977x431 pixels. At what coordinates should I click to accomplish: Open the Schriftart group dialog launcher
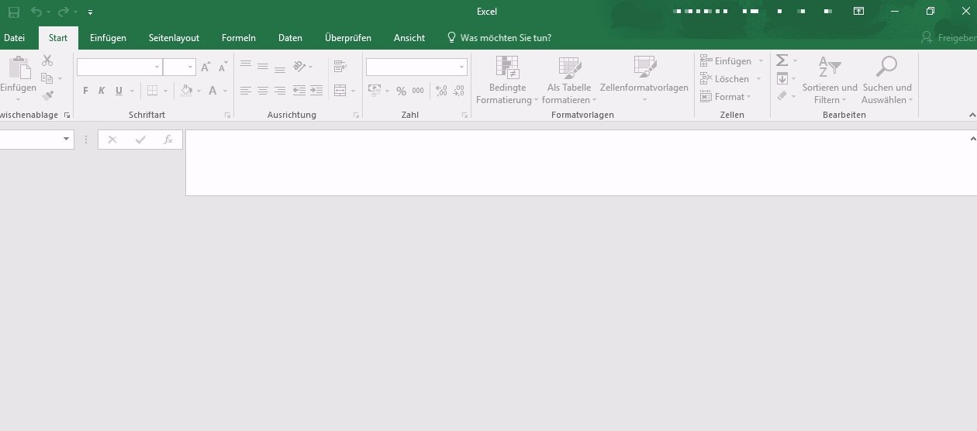click(227, 115)
